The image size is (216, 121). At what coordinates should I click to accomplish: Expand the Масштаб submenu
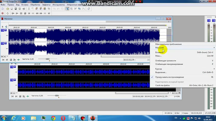[x=183, y=48]
